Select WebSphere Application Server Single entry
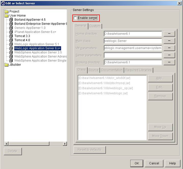Image resolution: width=183 pixels, height=169 pixels. [40, 60]
